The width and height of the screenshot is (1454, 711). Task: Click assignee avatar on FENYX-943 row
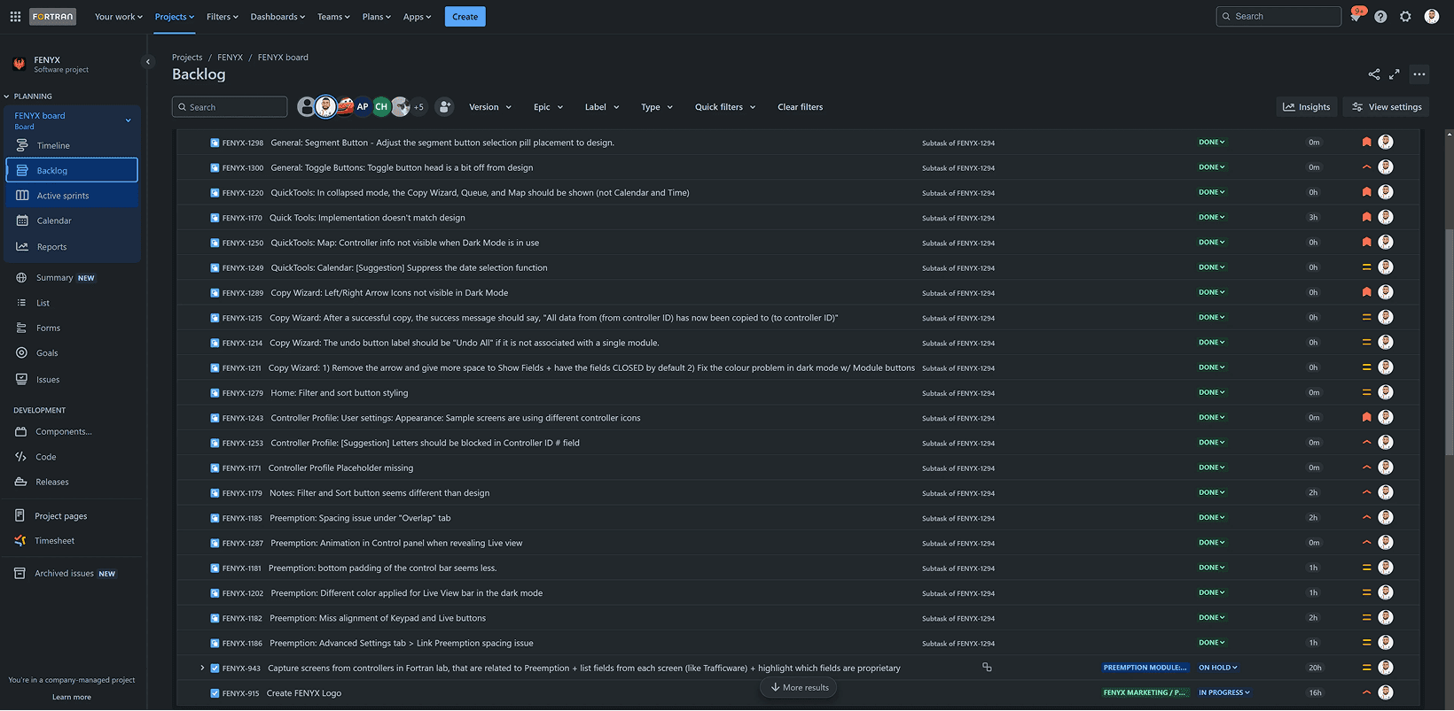pos(1386,668)
